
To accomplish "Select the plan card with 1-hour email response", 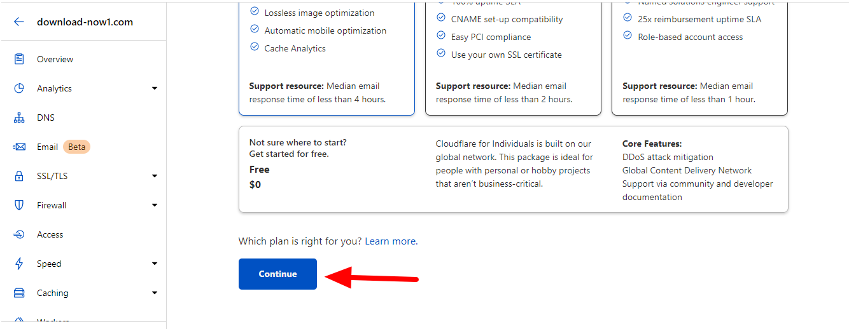I will pyautogui.click(x=699, y=57).
